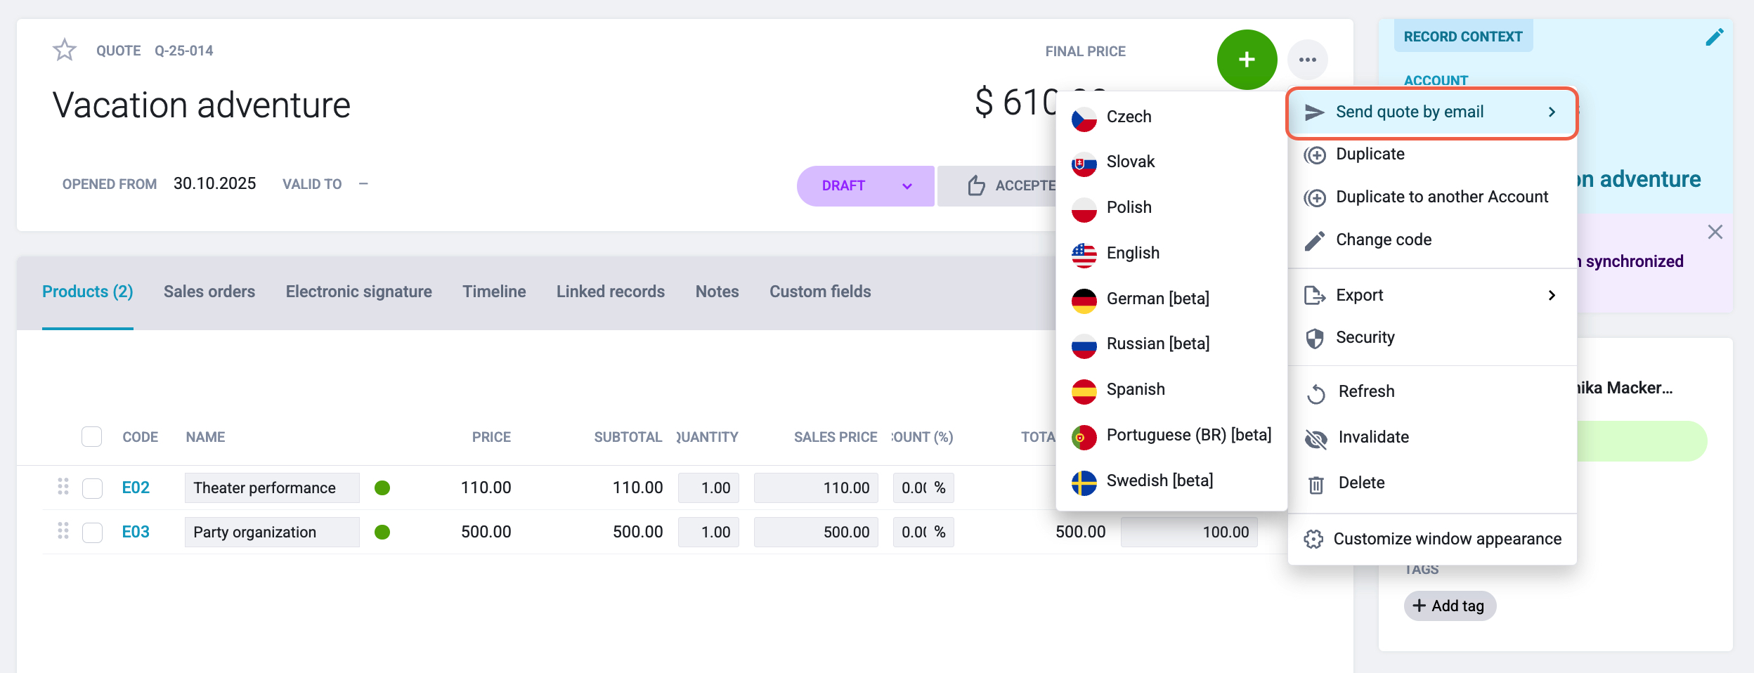Image resolution: width=1754 pixels, height=673 pixels.
Task: Edit the Party organization name field
Action: (x=272, y=532)
